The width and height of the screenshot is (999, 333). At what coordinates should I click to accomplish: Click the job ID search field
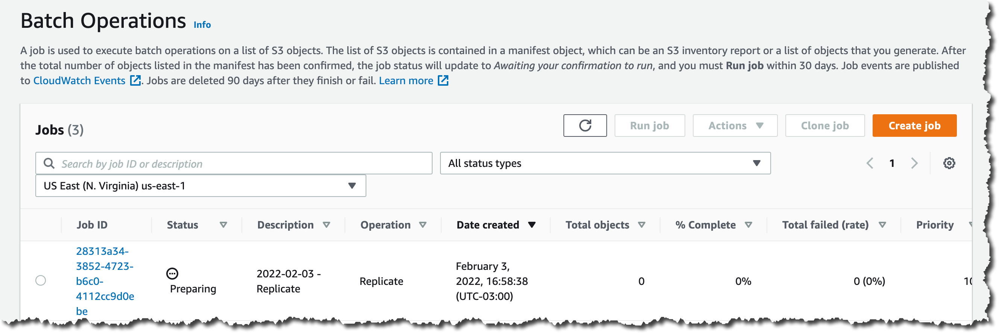240,163
